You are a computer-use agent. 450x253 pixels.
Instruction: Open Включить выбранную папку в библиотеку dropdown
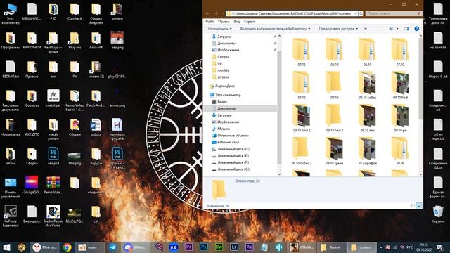coord(275,29)
